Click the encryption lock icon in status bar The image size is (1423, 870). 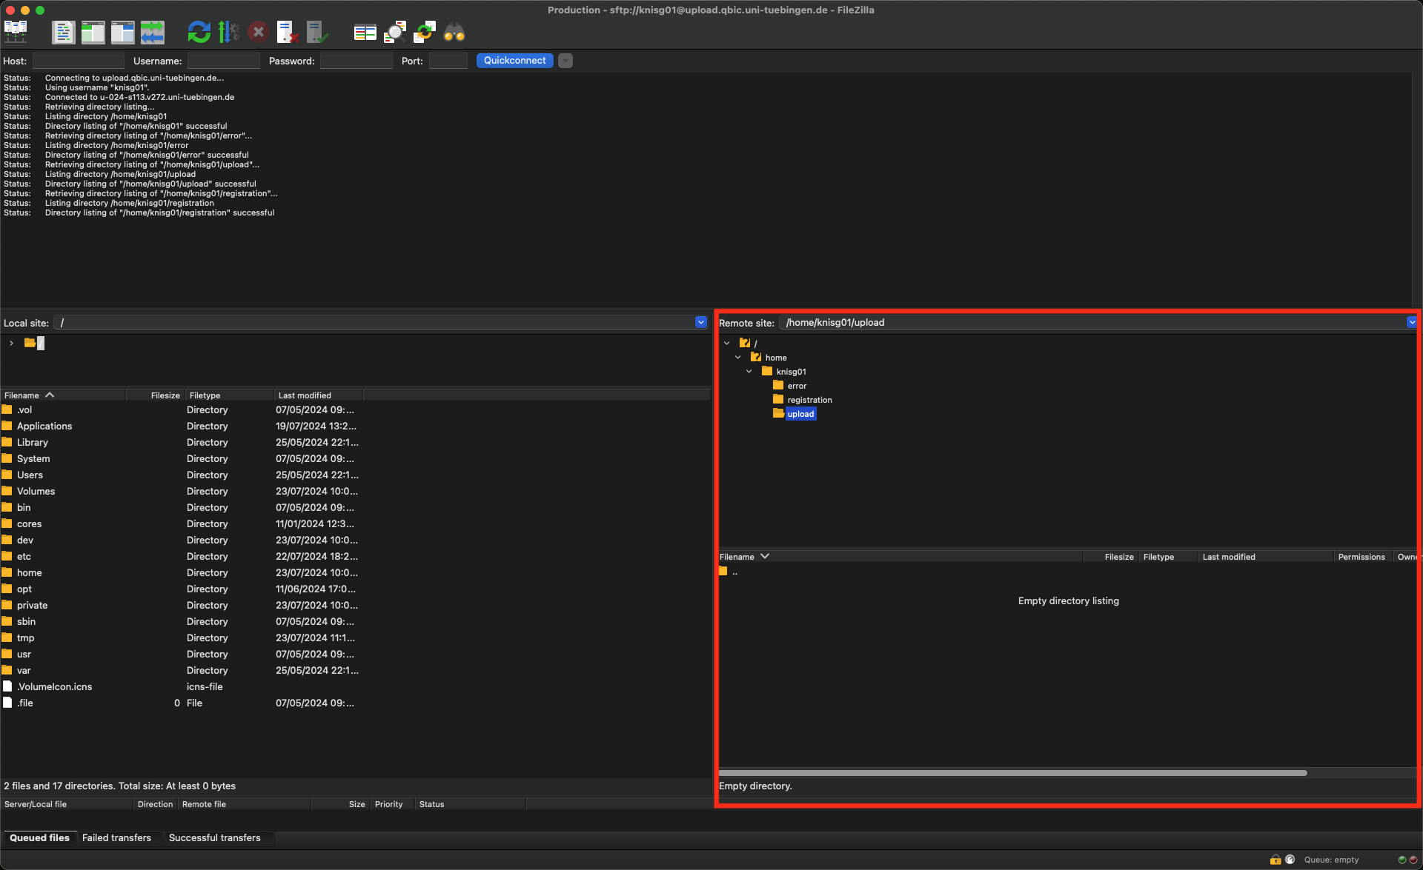coord(1276,860)
